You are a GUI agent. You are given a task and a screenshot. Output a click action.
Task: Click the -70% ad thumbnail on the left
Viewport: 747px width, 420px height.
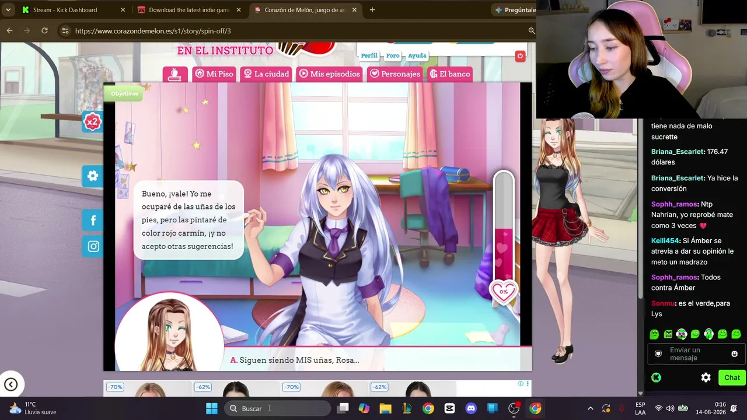point(149,388)
